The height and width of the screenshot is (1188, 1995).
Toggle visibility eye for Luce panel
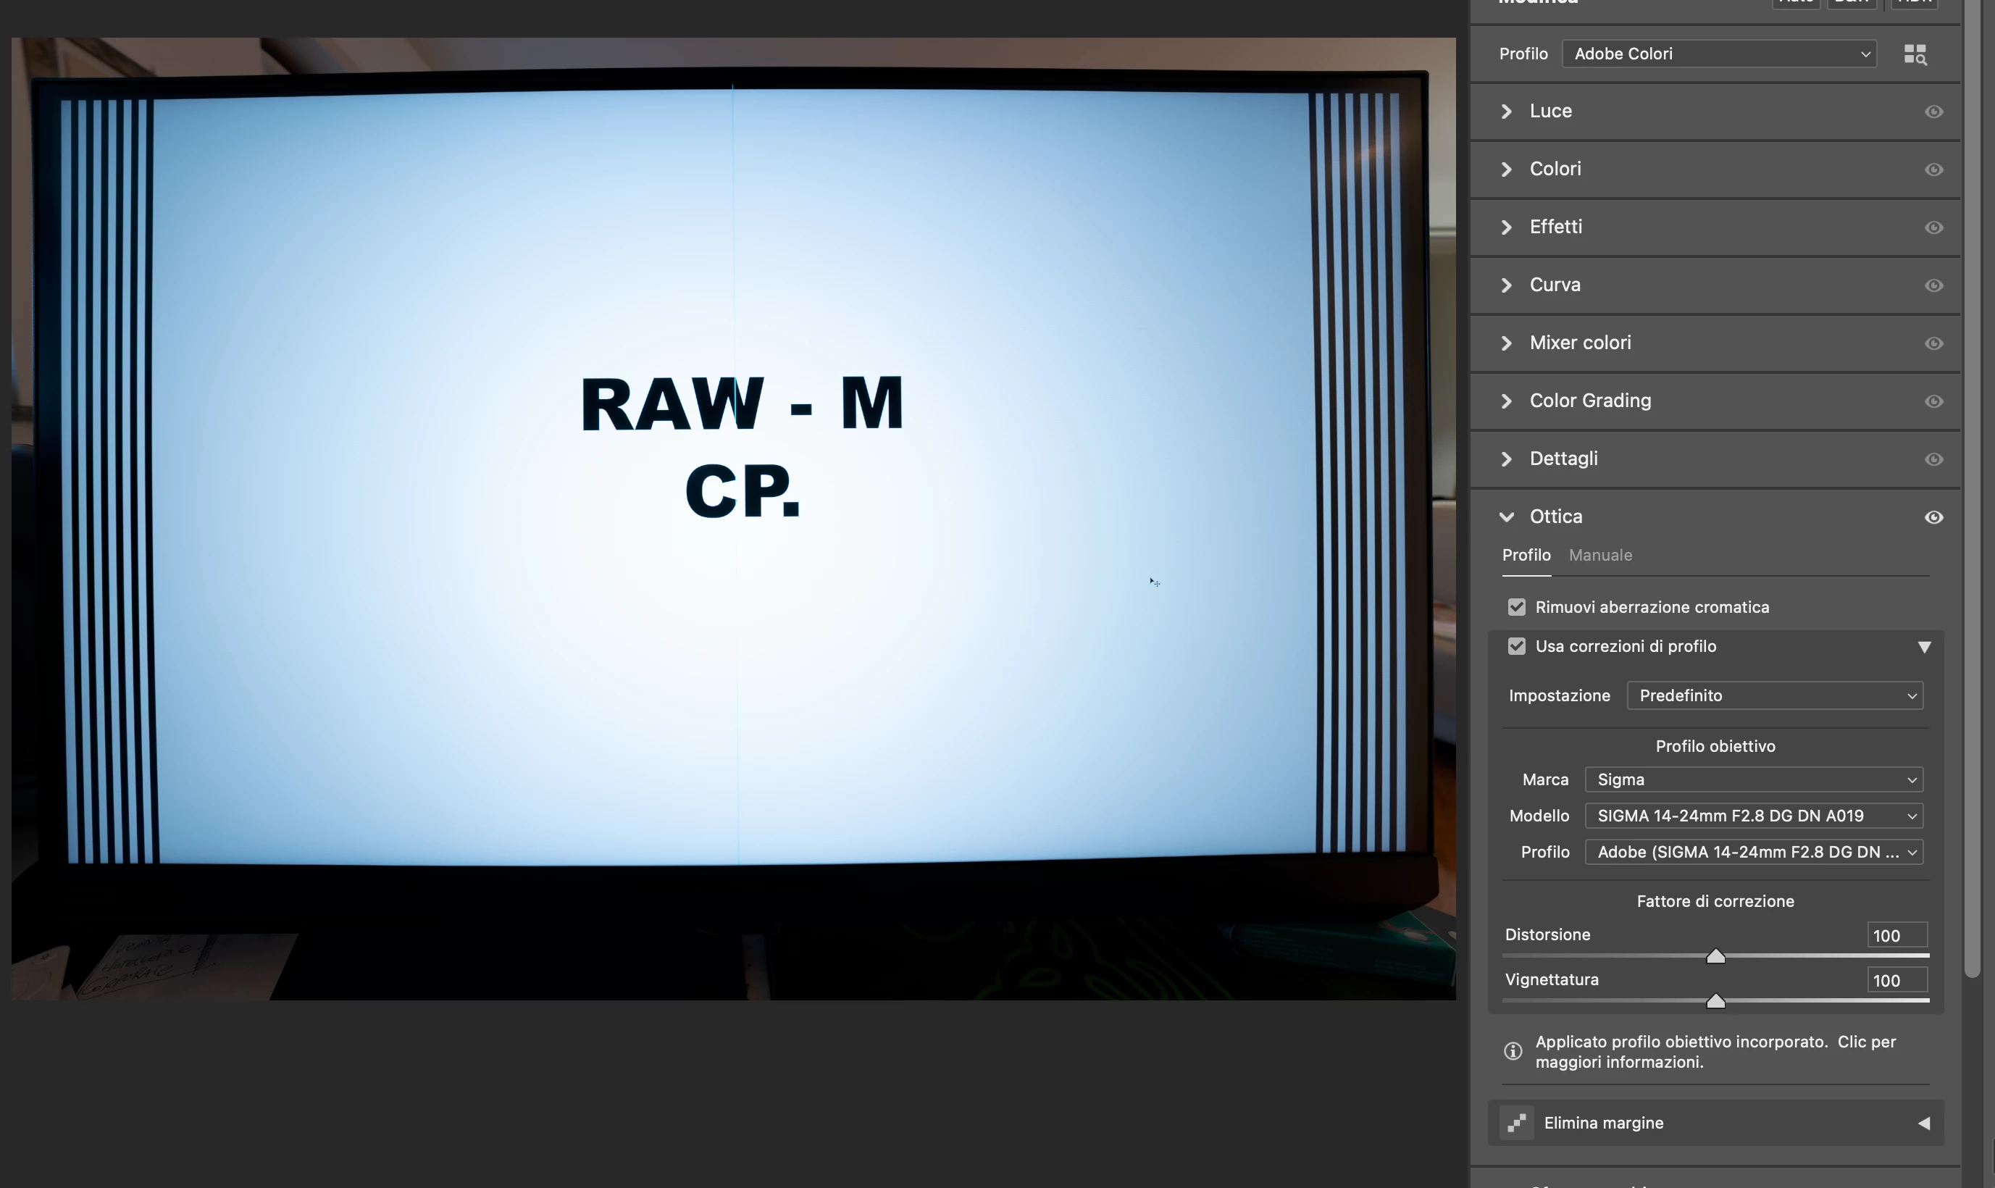click(1933, 112)
